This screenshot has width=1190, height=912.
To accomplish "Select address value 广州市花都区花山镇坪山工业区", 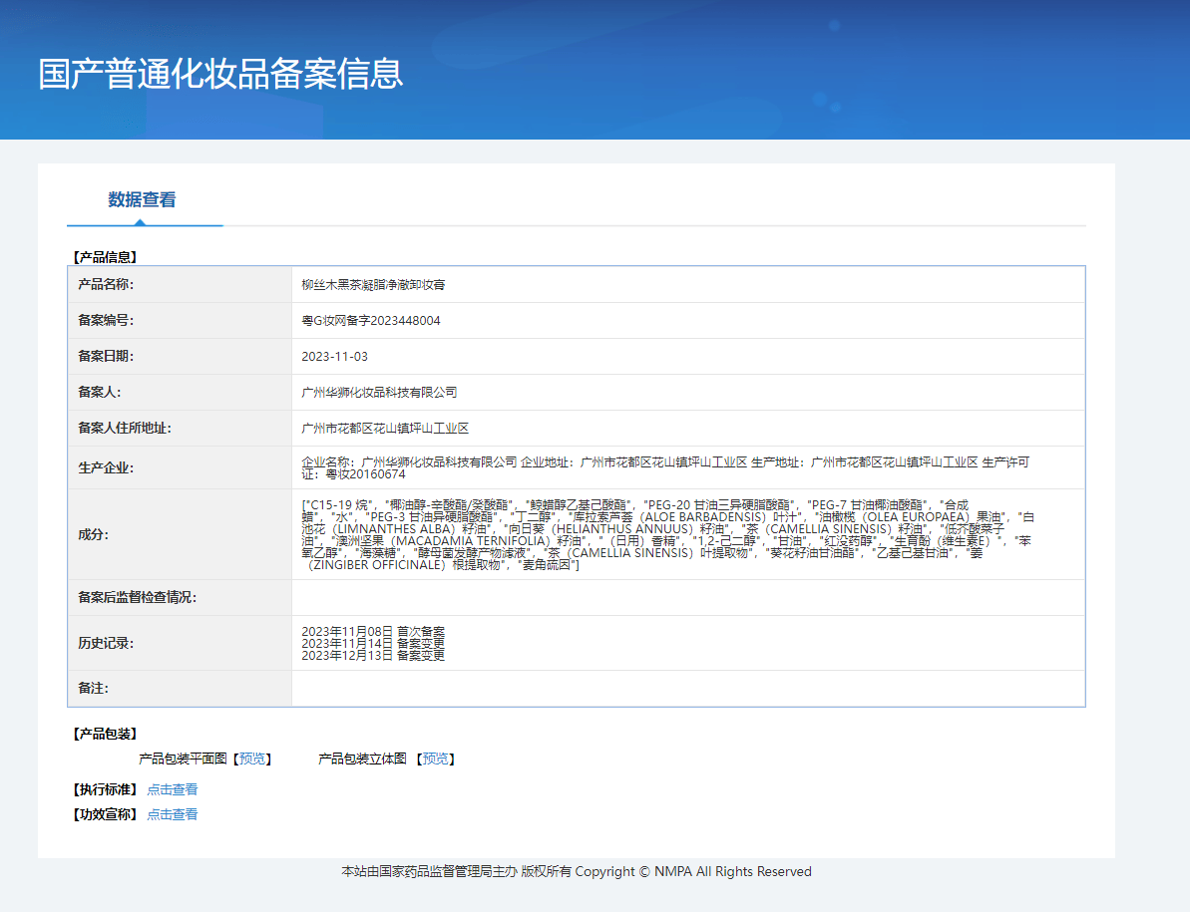I will (x=385, y=429).
